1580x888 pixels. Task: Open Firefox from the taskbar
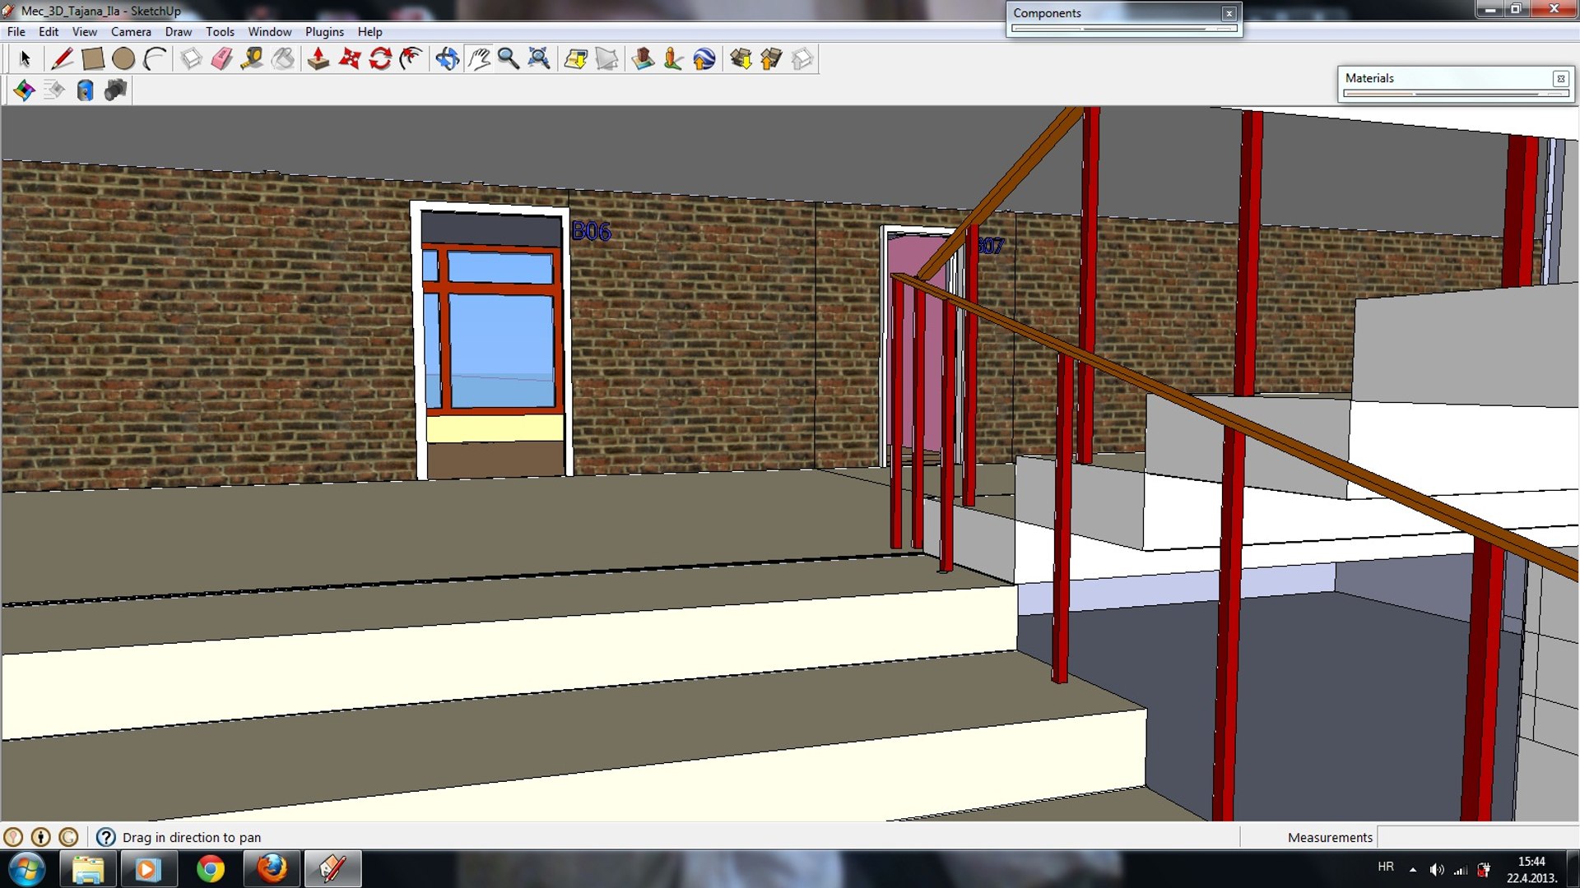coord(272,869)
